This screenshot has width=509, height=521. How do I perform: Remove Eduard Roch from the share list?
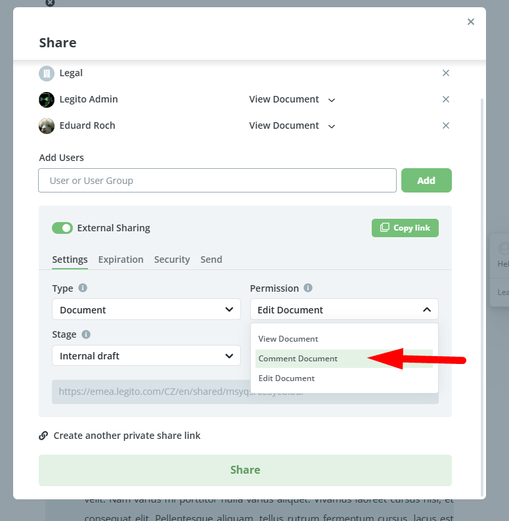(x=446, y=125)
